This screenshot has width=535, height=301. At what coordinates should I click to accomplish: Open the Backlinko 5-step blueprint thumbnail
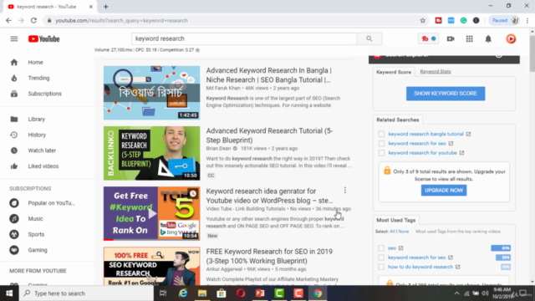pos(151,153)
